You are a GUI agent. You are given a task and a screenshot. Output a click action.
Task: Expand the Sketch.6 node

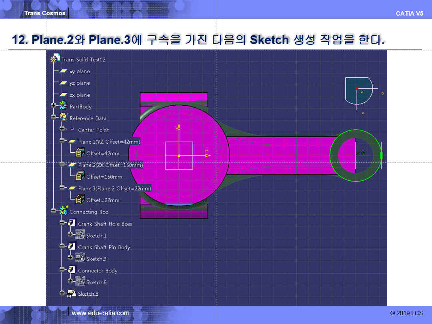(x=70, y=281)
